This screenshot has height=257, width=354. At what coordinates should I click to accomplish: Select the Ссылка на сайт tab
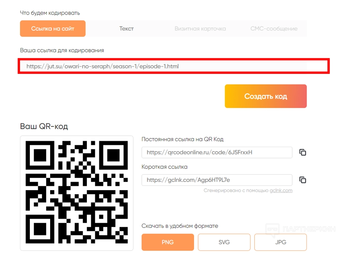[53, 28]
